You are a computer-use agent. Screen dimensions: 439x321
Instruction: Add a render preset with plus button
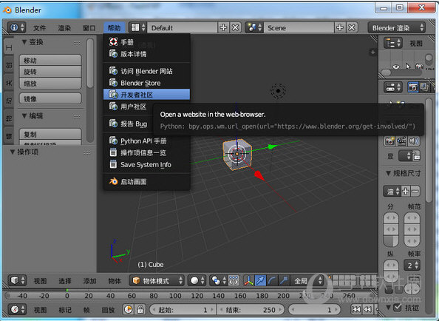click(406, 192)
